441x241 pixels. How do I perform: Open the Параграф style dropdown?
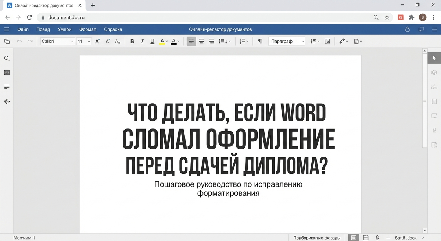tap(287, 42)
